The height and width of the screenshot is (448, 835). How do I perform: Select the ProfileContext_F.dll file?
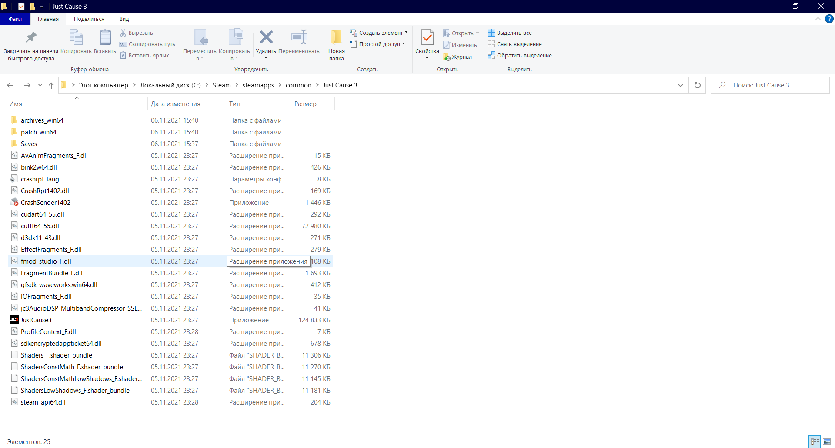coord(170,331)
